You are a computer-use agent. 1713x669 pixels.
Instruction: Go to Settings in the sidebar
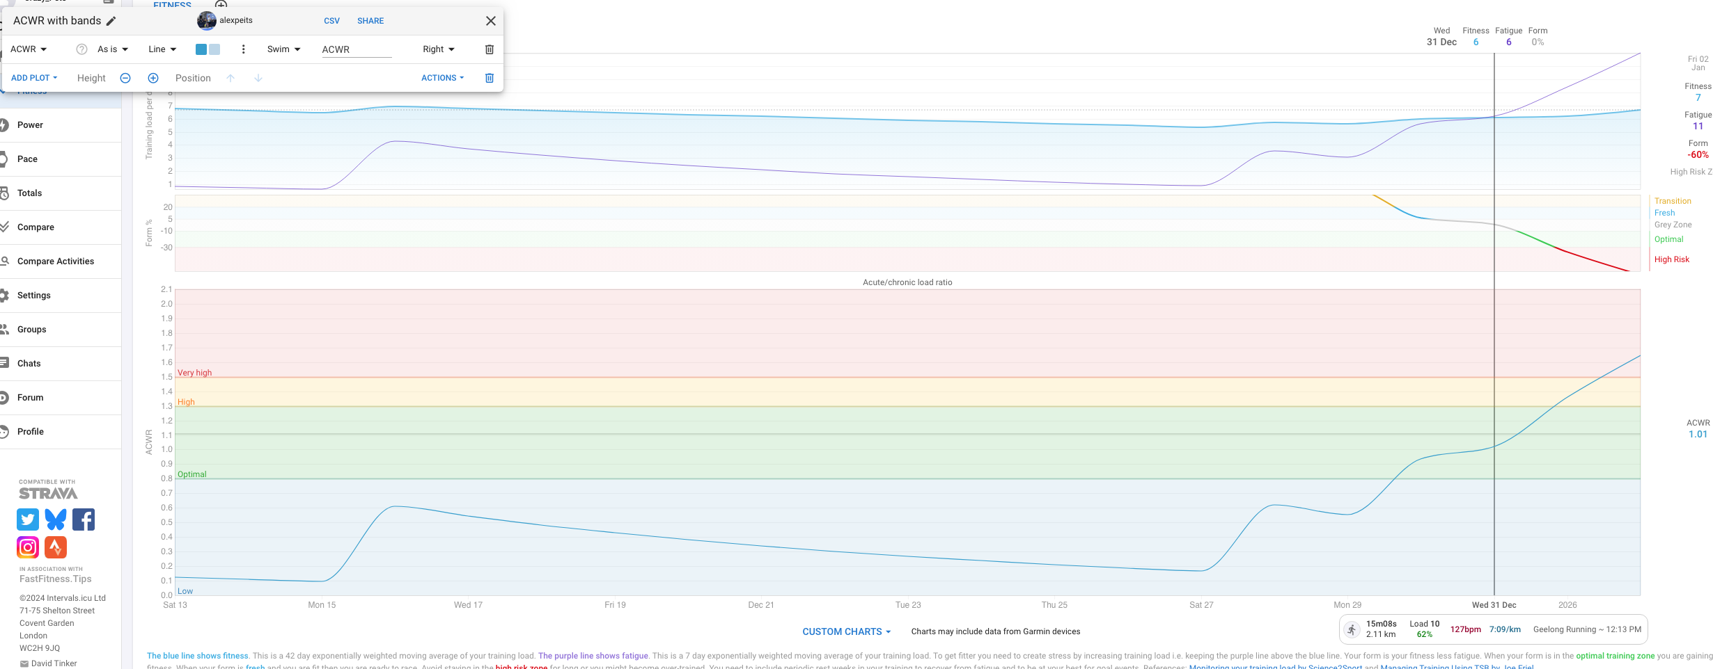click(34, 296)
